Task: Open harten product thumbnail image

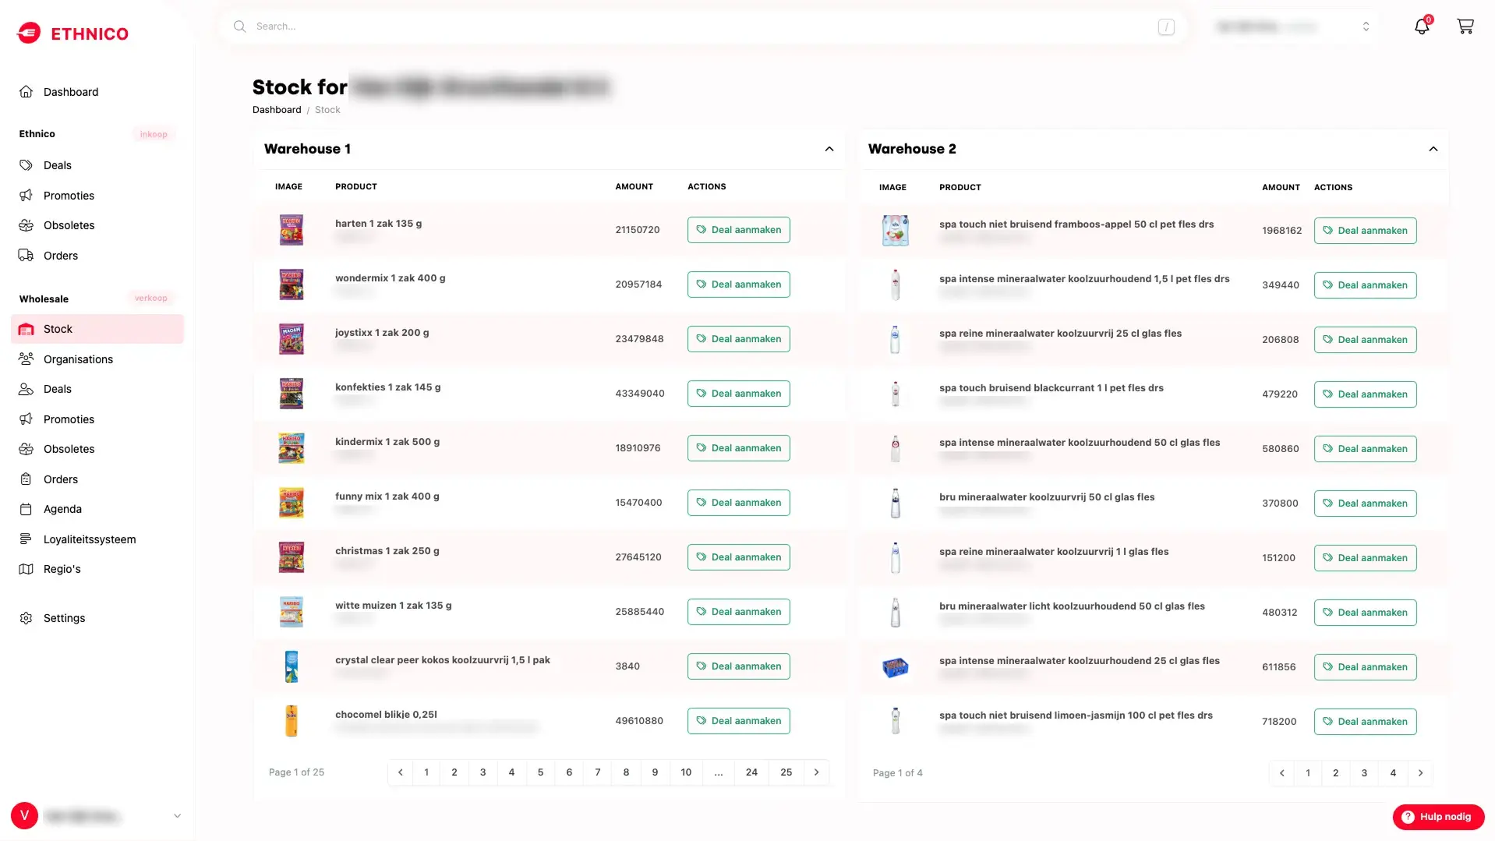Action: 292,230
